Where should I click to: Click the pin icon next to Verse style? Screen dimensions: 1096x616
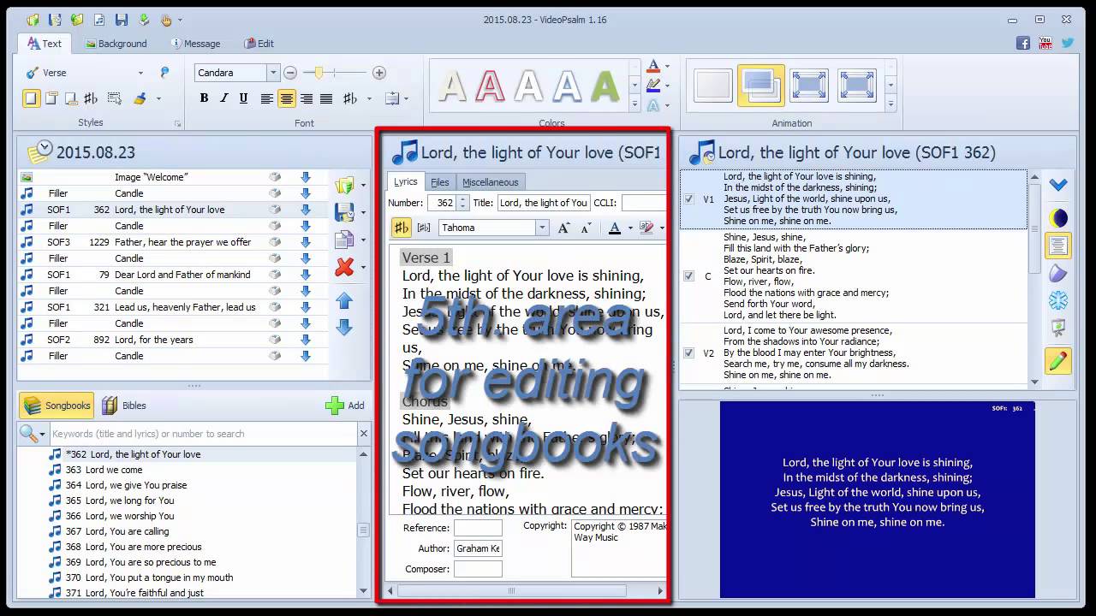(164, 73)
